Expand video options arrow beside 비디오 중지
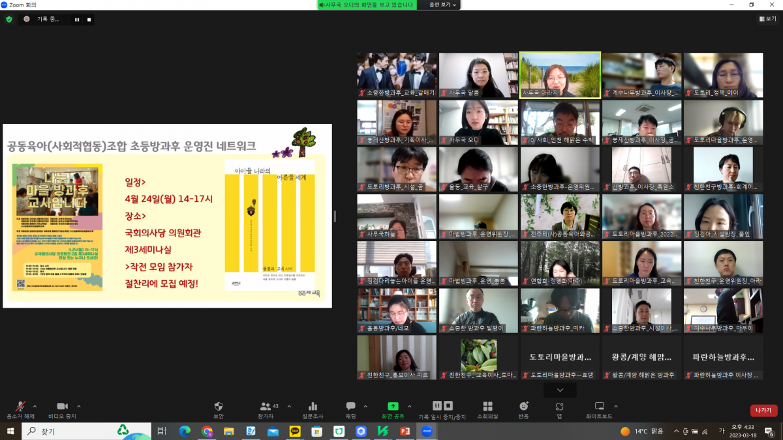 pos(79,405)
